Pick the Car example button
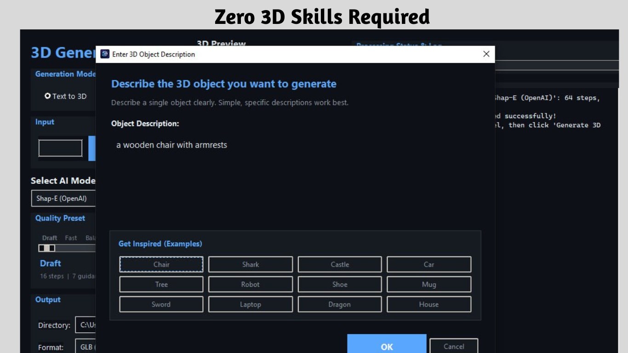628x353 pixels. [x=429, y=264]
